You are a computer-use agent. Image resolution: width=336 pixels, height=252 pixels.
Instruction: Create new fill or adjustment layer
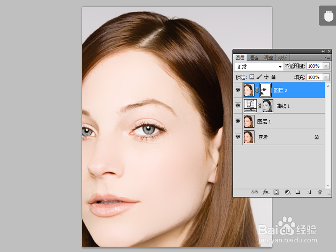(x=288, y=192)
